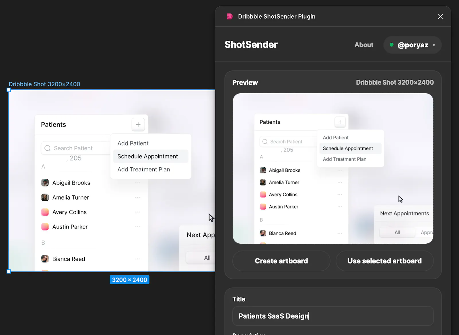Click Dribbble Shot 3200×2400 label in Preview
Image resolution: width=459 pixels, height=335 pixels.
(395, 82)
